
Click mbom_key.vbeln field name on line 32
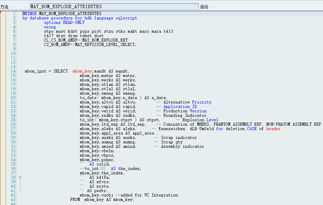(96, 151)
